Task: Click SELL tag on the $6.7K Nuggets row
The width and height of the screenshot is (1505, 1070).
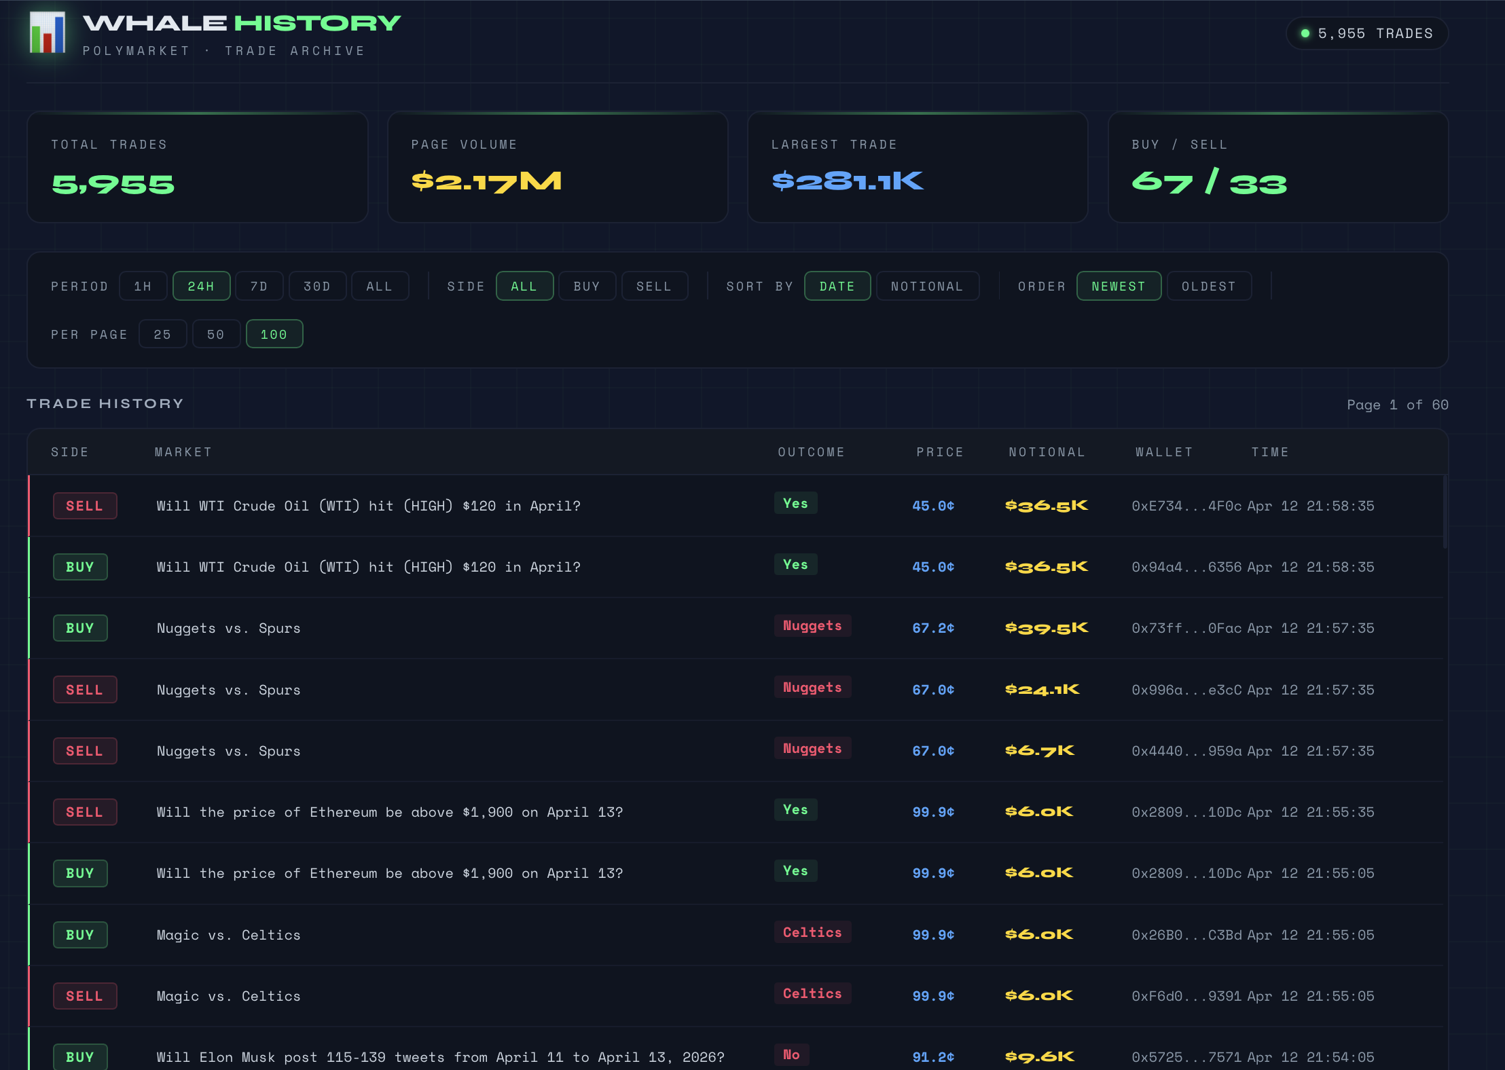Action: [x=85, y=751]
